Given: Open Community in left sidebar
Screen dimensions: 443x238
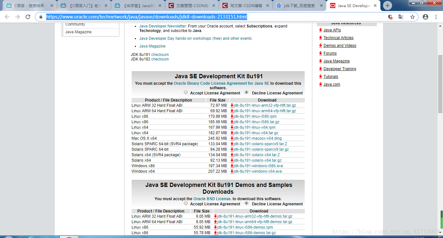Looking at the screenshot, I should (75, 24).
